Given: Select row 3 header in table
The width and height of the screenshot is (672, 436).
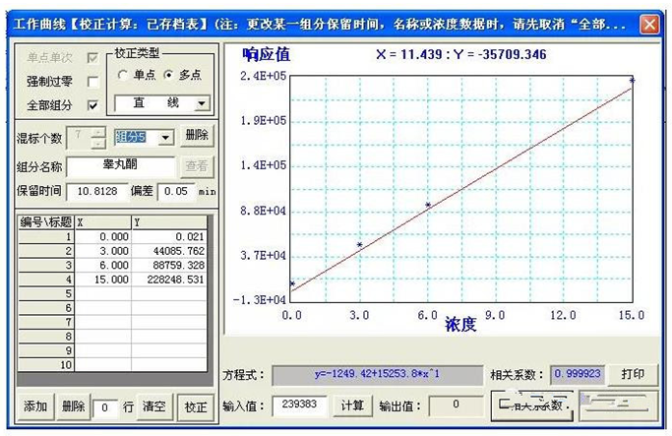Looking at the screenshot, I should [46, 265].
